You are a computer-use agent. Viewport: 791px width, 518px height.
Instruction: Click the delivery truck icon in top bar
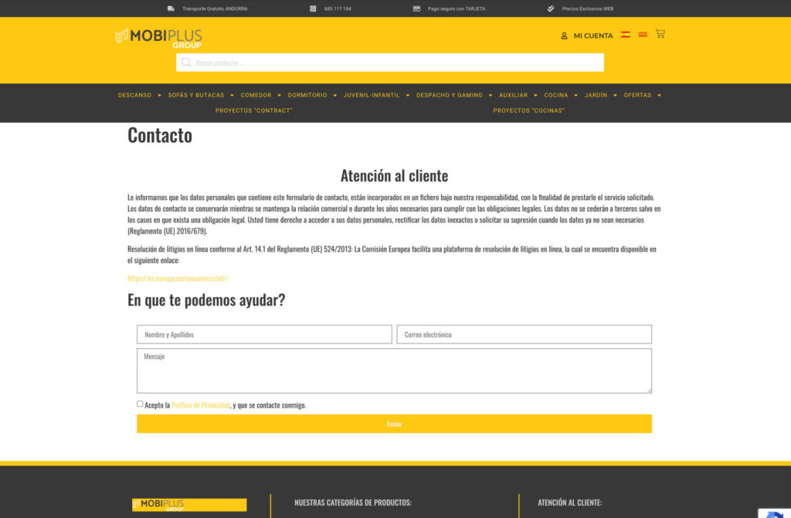coord(171,8)
